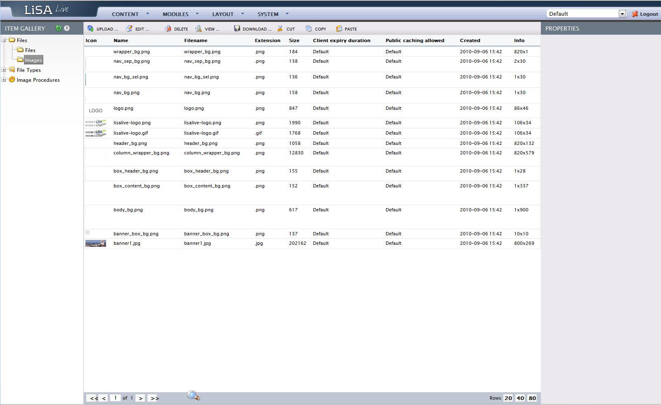
Task: Open the search magnifier in bottom bar
Action: pyautogui.click(x=193, y=396)
